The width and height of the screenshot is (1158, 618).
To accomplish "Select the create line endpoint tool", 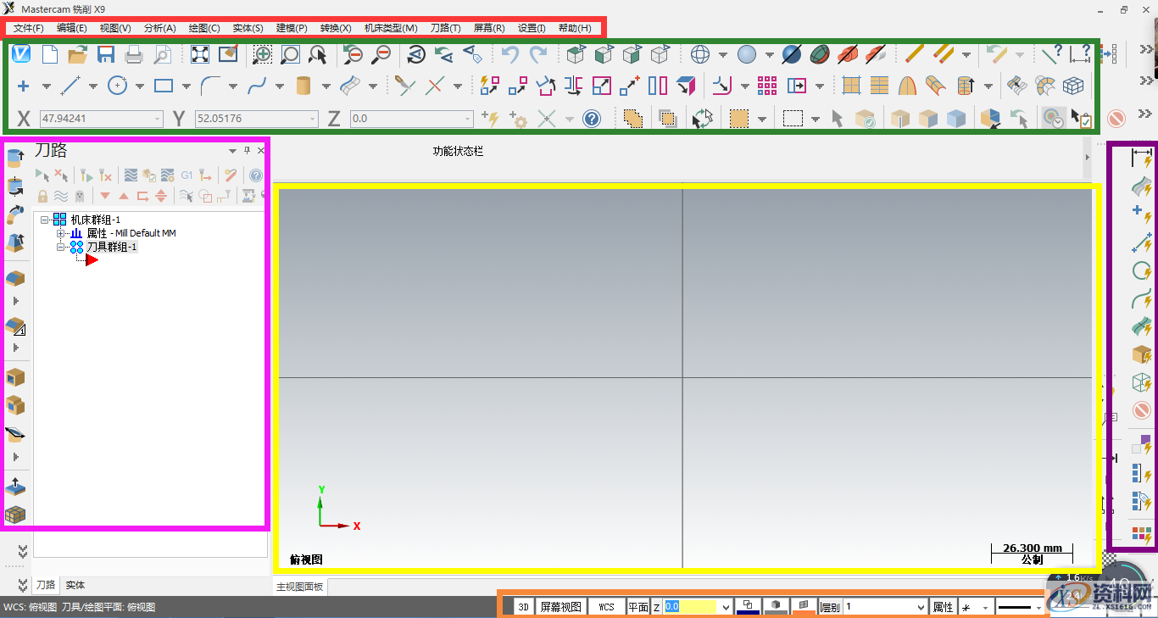I will (70, 86).
